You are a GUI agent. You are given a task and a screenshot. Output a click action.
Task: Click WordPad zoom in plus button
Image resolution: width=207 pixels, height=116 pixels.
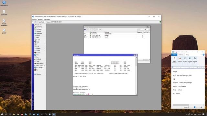click(201, 107)
